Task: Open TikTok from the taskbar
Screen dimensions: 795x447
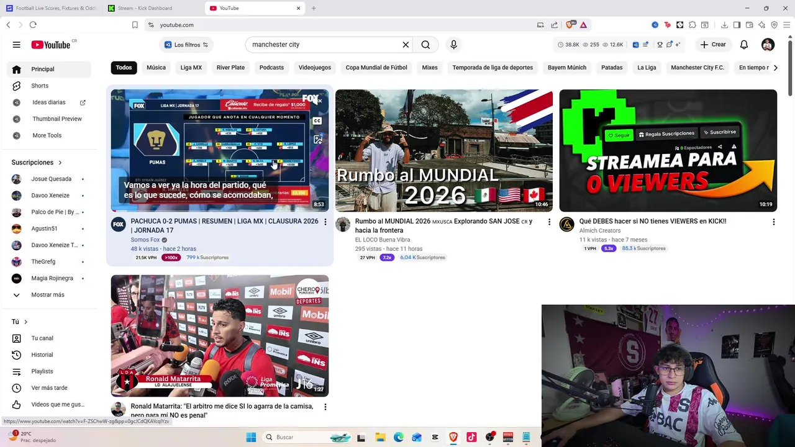Action: tap(471, 437)
